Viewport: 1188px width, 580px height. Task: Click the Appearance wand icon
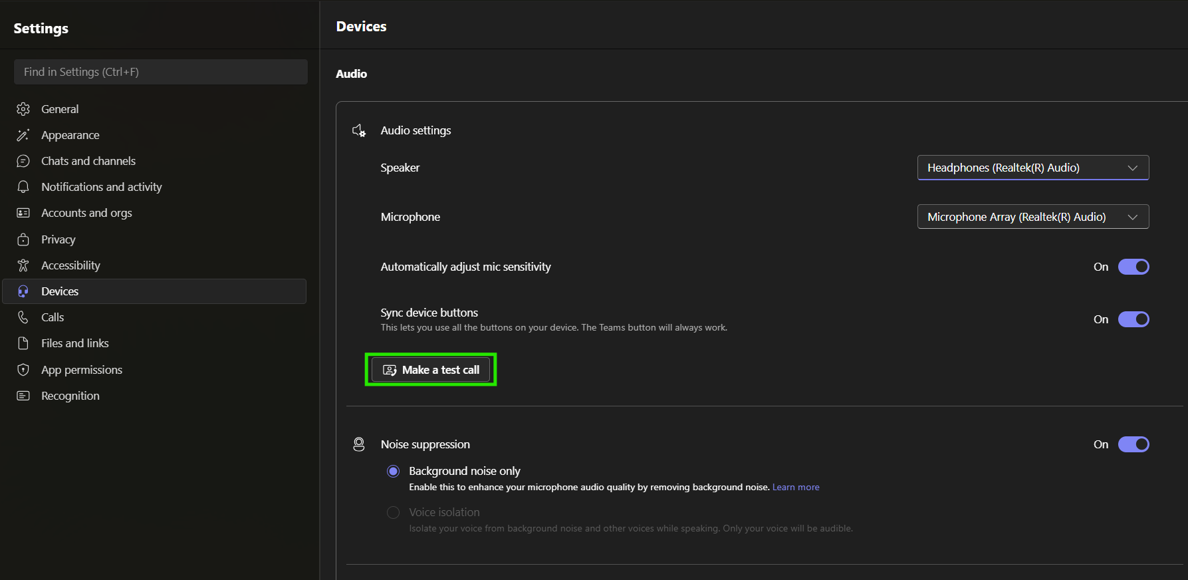click(23, 135)
